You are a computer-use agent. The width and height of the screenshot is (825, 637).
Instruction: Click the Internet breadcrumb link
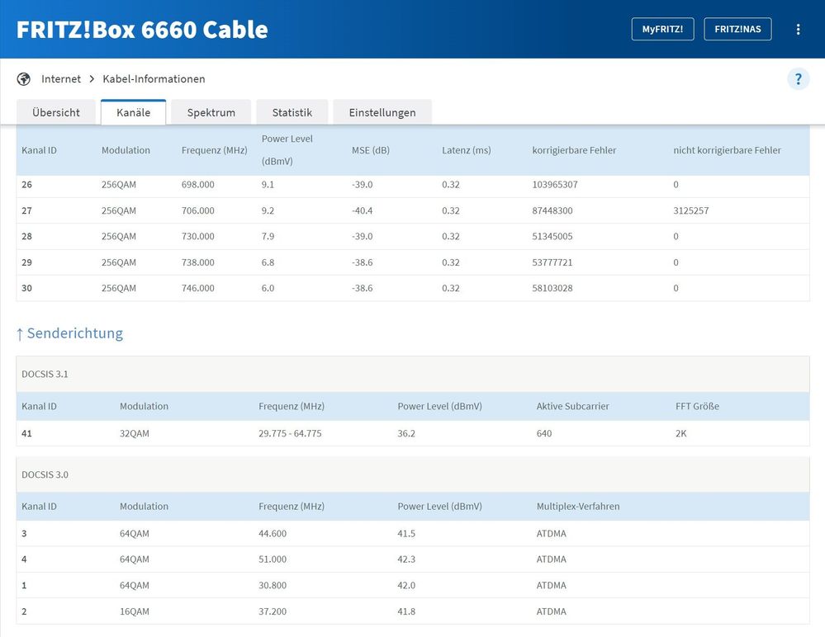pyautogui.click(x=61, y=79)
